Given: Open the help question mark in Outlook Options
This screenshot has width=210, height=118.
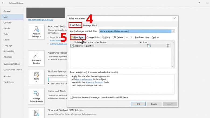Looking at the screenshot, I should coord(199,3).
